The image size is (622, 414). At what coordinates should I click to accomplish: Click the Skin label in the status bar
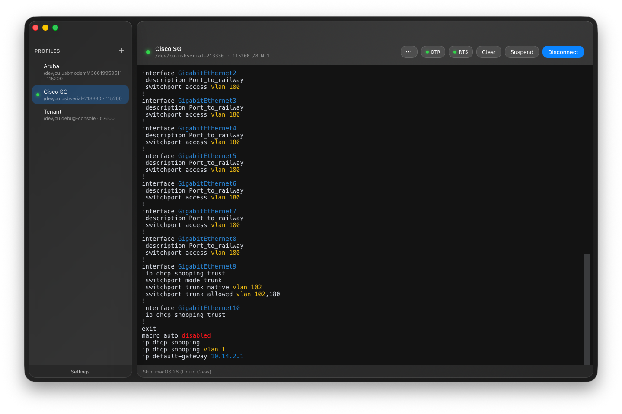(177, 372)
